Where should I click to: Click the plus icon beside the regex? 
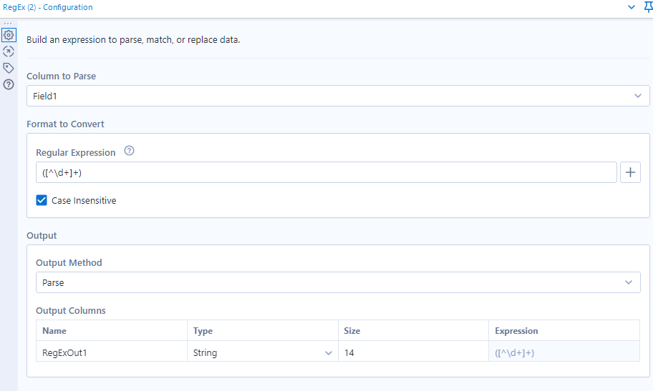(630, 172)
